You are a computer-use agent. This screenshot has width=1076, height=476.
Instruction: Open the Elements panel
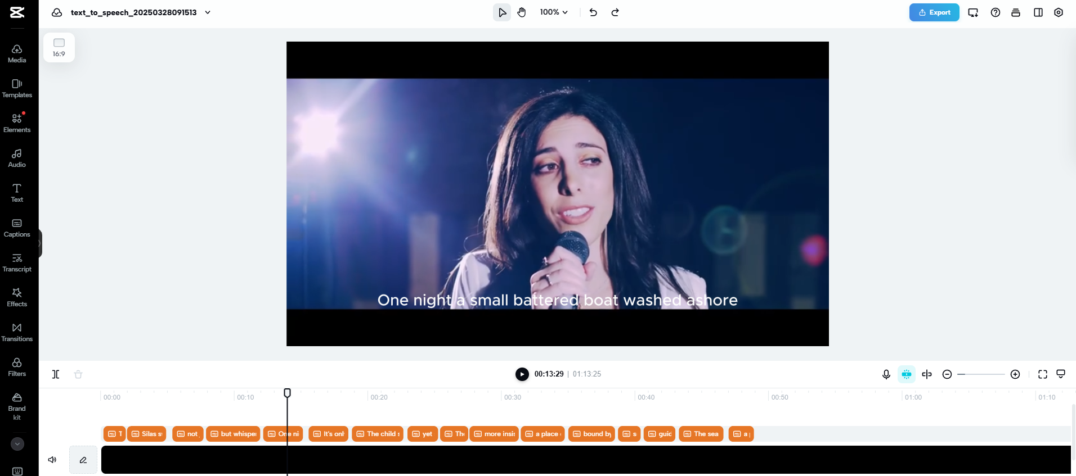pyautogui.click(x=17, y=124)
